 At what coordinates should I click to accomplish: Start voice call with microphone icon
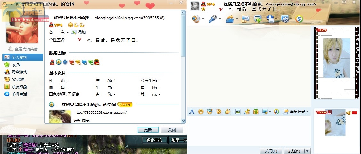coord(212,19)
